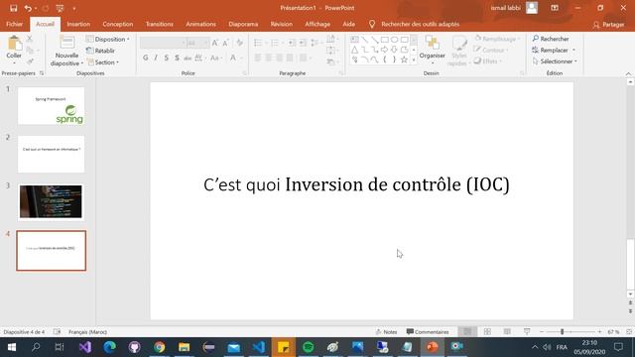This screenshot has height=357, width=635.
Task: Open the Fichier menu
Action: pyautogui.click(x=15, y=24)
